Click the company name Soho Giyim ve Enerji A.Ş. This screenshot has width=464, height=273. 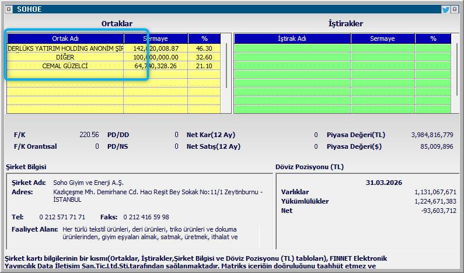[x=89, y=183]
